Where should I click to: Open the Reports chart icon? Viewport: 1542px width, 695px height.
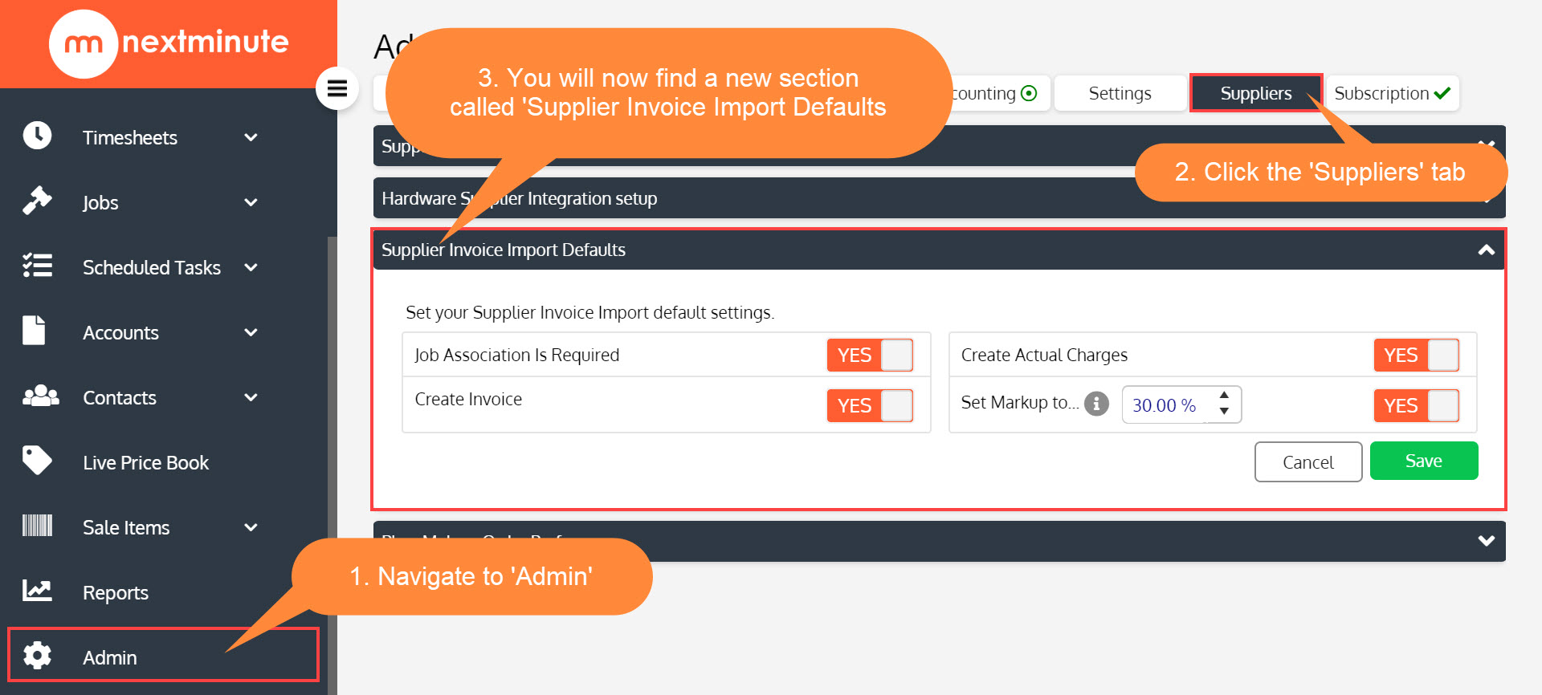(x=37, y=591)
